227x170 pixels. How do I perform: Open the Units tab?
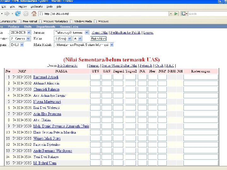(x=28, y=26)
